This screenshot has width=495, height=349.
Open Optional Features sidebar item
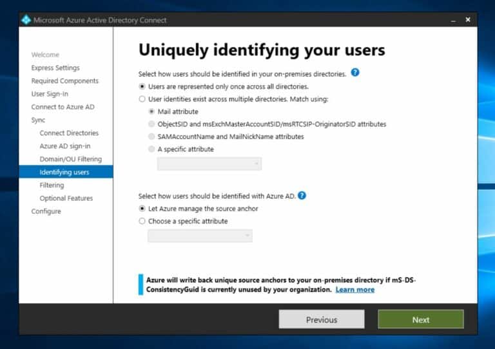point(66,198)
